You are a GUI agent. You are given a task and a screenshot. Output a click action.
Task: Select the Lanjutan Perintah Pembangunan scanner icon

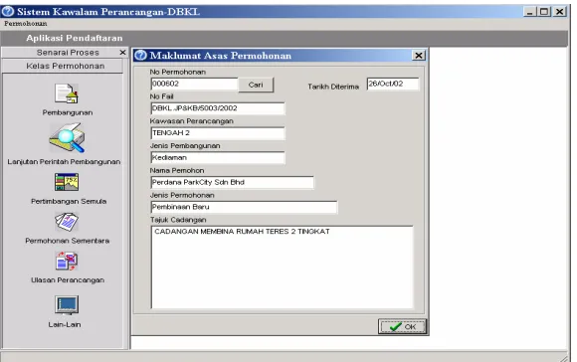67,138
